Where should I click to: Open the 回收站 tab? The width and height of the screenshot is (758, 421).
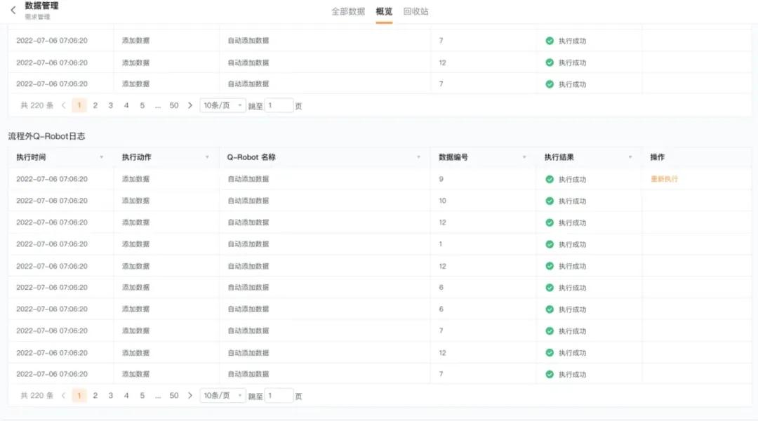(415, 11)
